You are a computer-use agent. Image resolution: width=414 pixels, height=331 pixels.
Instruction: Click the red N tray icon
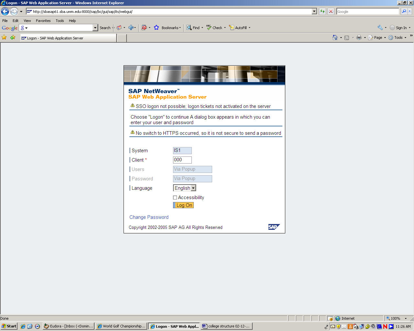[x=385, y=326]
